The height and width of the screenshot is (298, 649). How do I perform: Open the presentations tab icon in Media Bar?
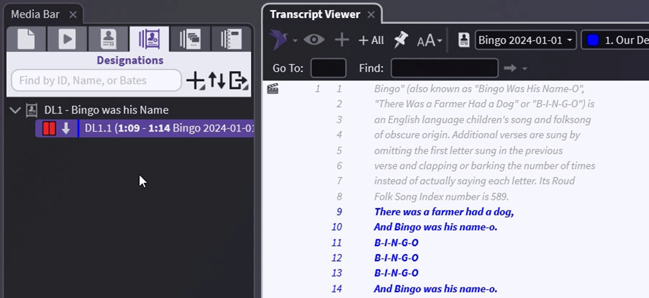point(190,39)
